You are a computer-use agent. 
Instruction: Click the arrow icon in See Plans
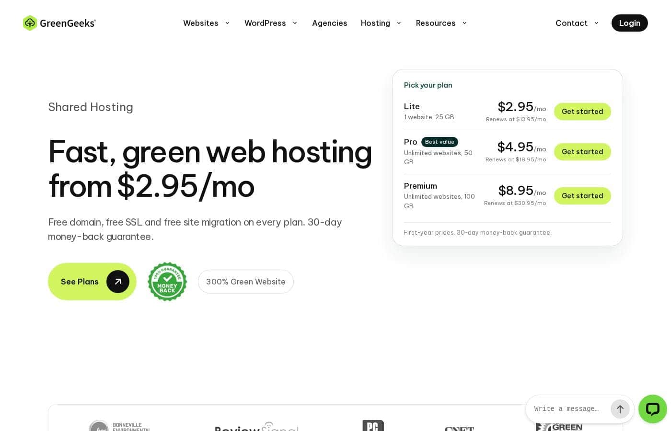118,282
